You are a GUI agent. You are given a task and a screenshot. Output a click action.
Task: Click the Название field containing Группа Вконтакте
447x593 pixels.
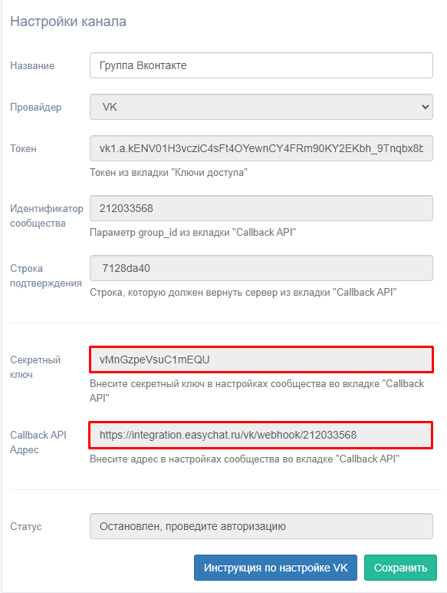[261, 65]
